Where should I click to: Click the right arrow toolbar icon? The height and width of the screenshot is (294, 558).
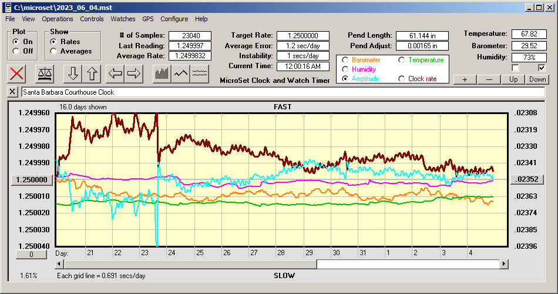134,73
